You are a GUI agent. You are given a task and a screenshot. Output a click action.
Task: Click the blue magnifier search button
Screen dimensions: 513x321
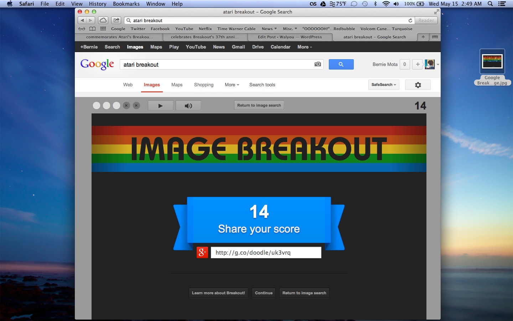pos(341,64)
